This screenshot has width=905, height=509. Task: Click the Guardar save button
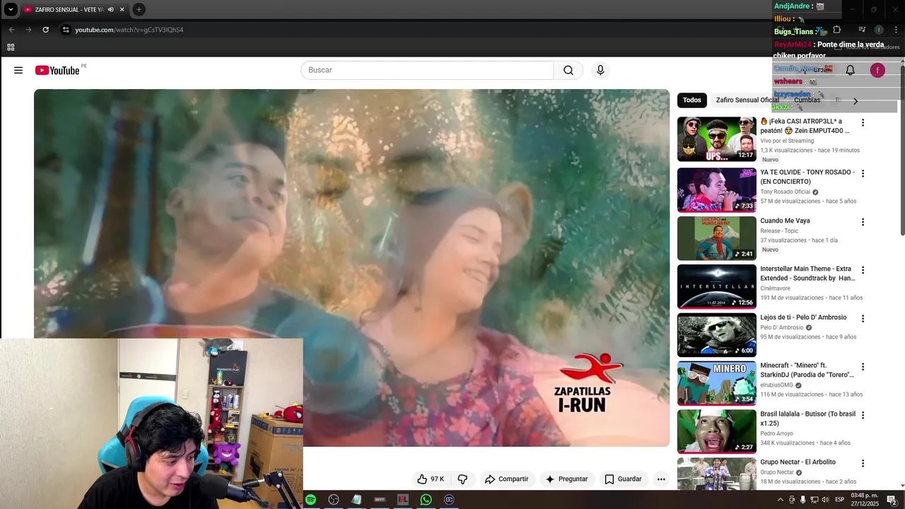pos(623,479)
